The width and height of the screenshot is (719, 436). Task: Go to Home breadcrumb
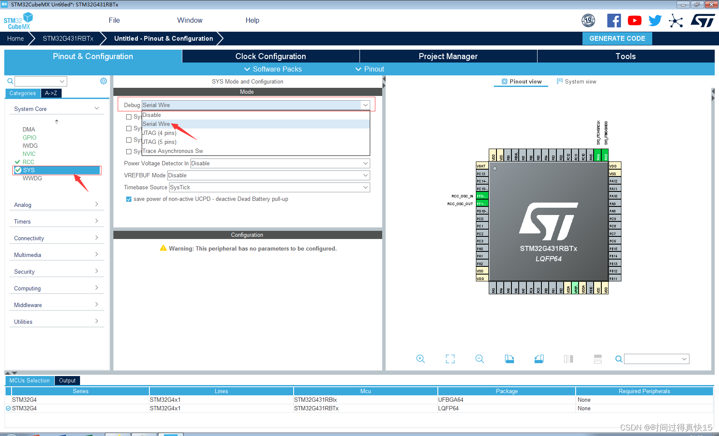[x=15, y=38]
